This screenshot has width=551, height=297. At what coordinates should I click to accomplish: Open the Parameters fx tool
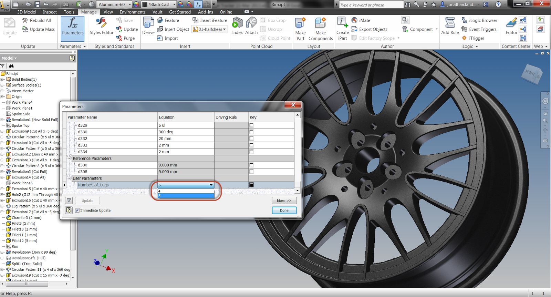73,28
